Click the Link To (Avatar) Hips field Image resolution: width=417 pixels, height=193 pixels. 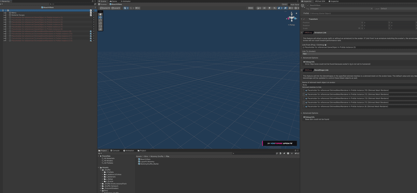tap(359, 54)
